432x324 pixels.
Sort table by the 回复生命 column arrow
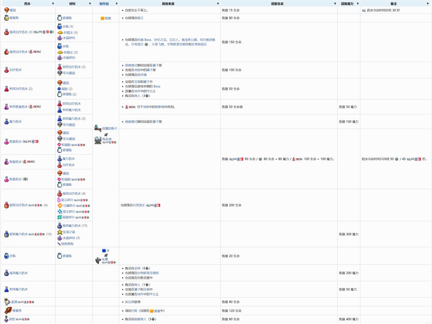pyautogui.click(x=335, y=4)
